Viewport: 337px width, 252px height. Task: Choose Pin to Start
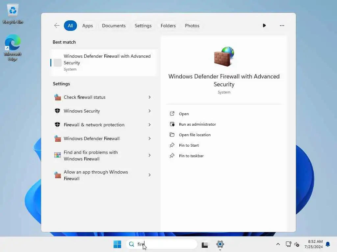[x=189, y=145]
